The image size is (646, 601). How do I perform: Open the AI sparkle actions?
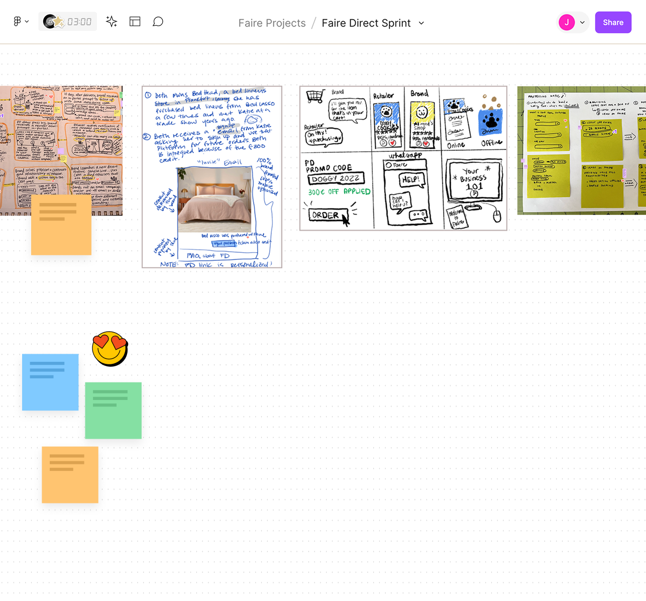coord(112,22)
